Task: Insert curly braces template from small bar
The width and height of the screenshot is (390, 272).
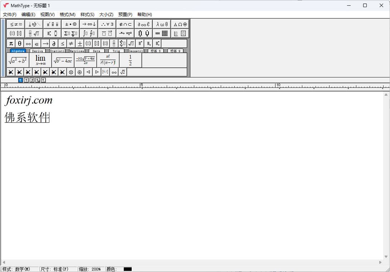Action: pyautogui.click(x=106, y=44)
